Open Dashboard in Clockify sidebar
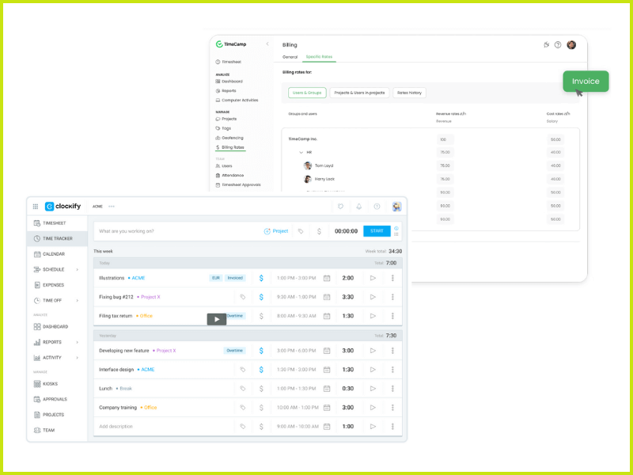Viewport: 633px width, 475px height. pyautogui.click(x=57, y=326)
